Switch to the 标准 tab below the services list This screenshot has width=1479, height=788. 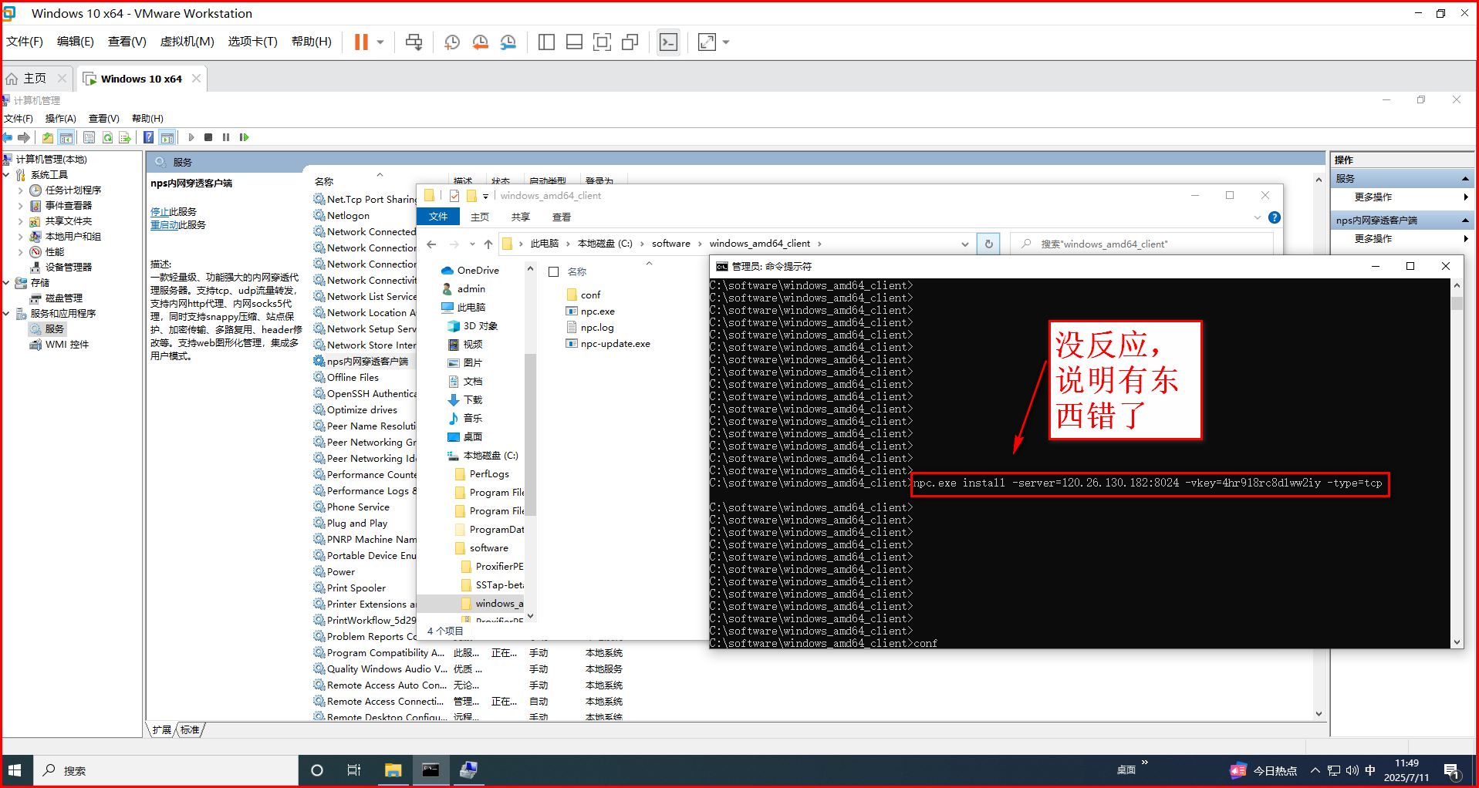tap(190, 730)
